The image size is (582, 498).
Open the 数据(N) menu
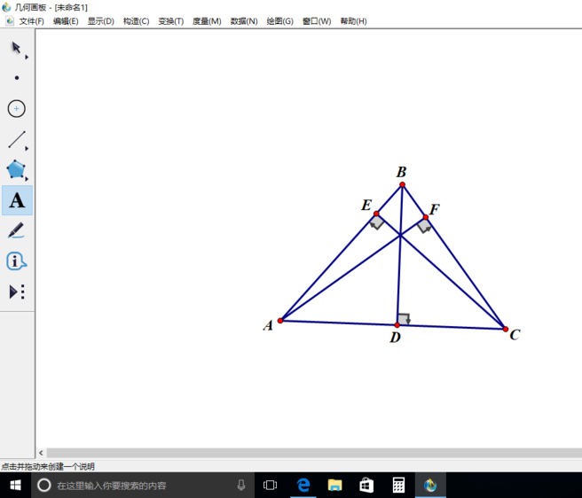coord(244,21)
